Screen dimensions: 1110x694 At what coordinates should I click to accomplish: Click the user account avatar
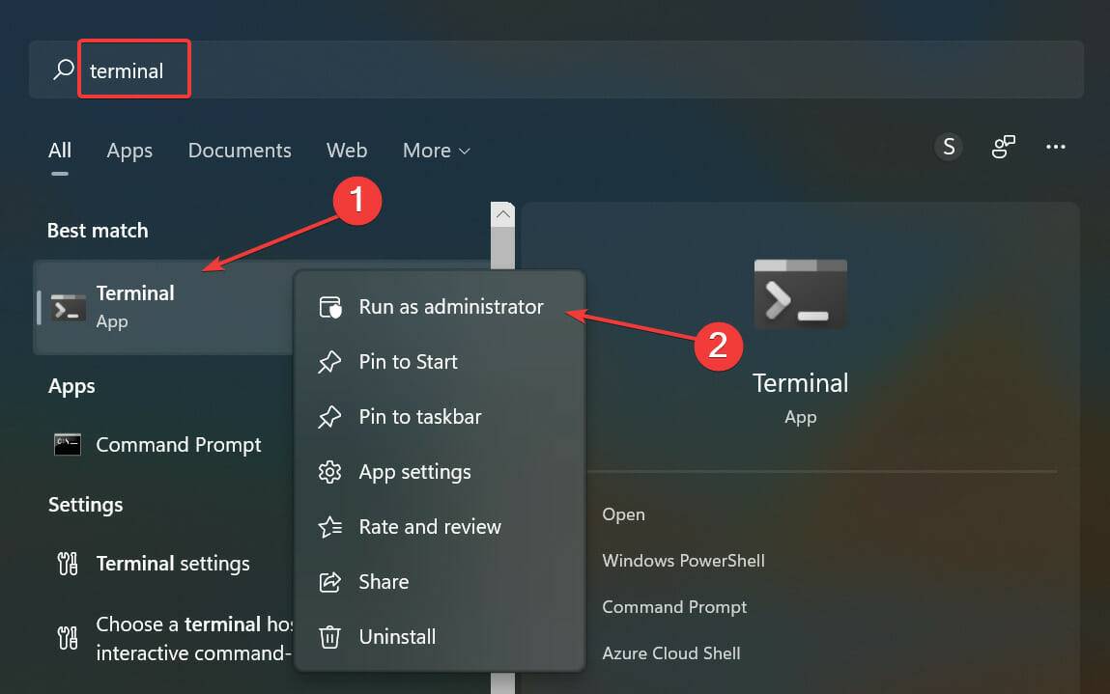tap(948, 147)
